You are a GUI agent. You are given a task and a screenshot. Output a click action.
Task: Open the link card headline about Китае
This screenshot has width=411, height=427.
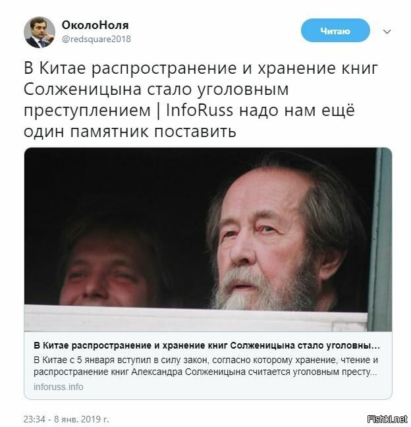207,345
